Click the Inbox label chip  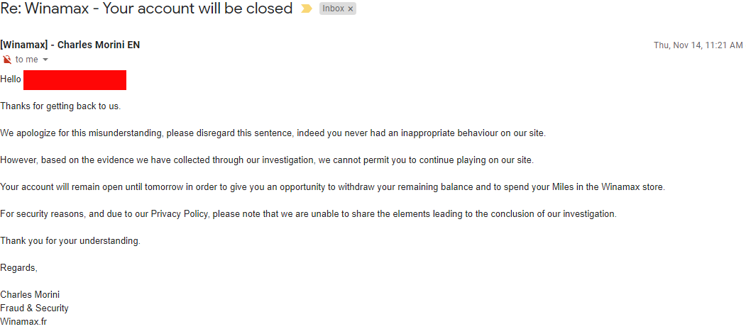tap(333, 9)
